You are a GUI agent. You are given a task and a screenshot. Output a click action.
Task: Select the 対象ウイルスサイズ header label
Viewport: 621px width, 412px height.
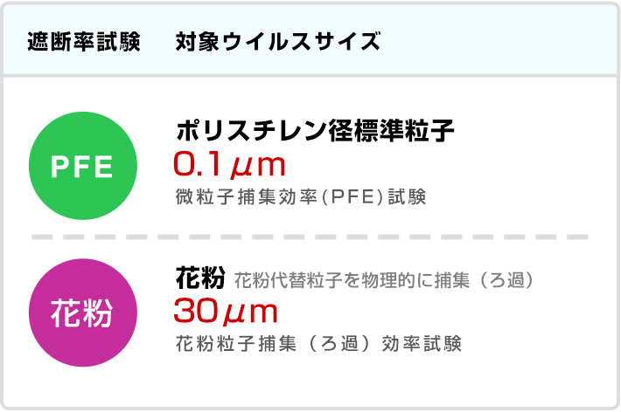click(x=277, y=41)
